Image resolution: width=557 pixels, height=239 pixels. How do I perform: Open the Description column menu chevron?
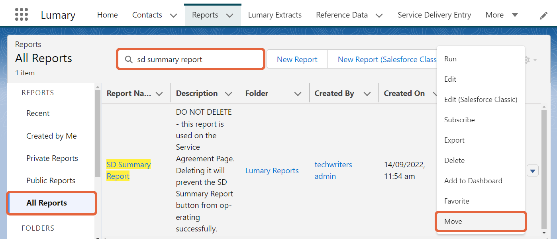(x=228, y=94)
